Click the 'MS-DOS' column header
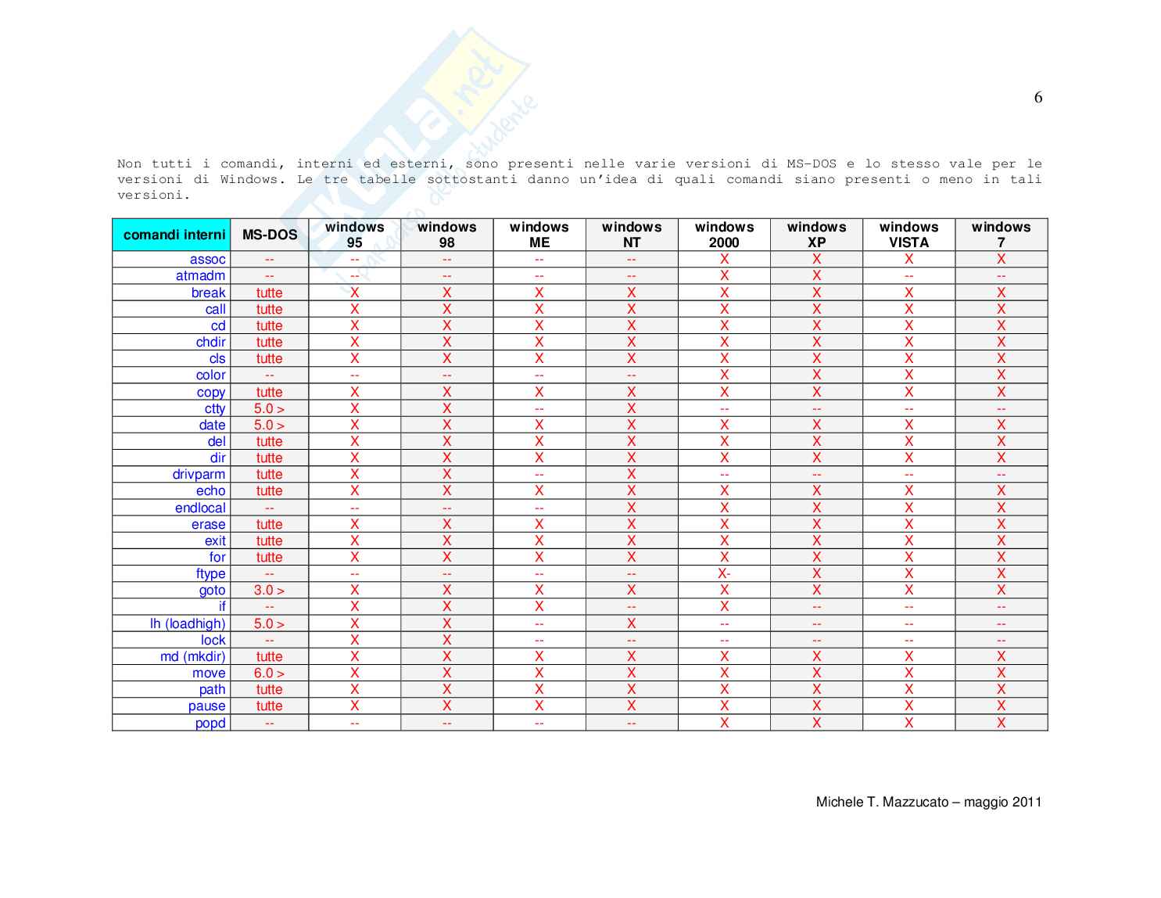This screenshot has width=1161, height=898. [x=270, y=235]
